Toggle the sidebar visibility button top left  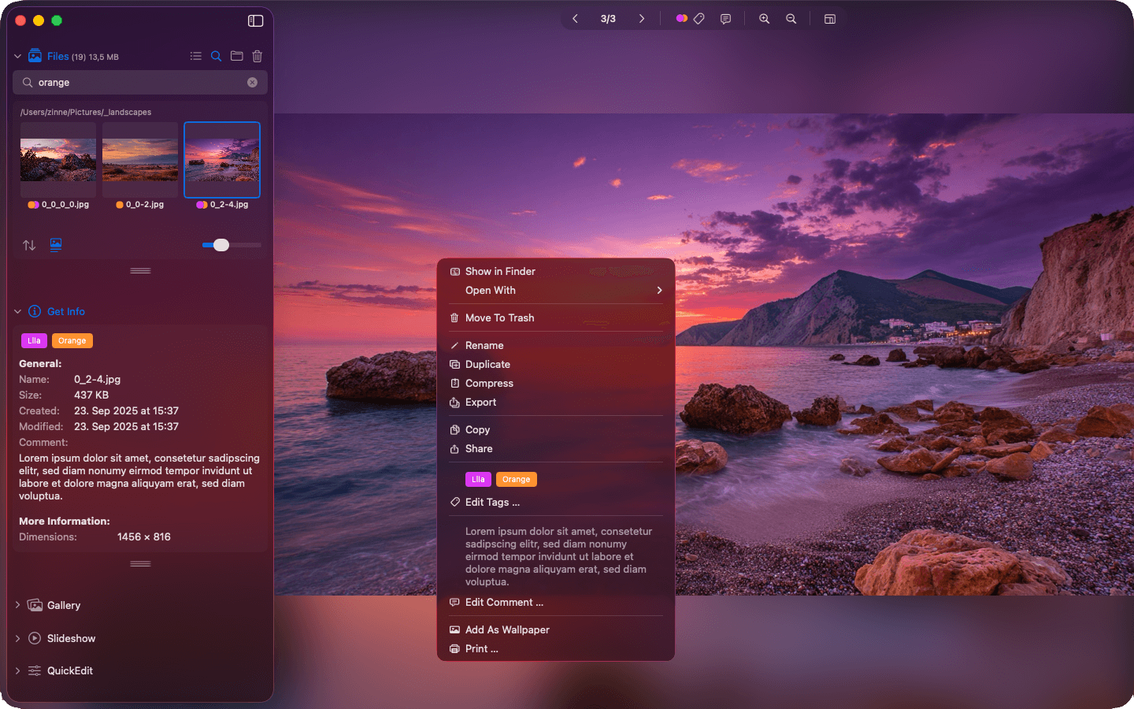pyautogui.click(x=255, y=20)
